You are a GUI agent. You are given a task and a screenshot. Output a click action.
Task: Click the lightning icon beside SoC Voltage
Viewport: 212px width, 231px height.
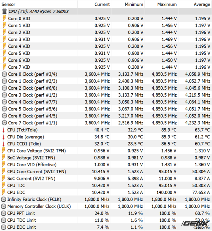pos(4,158)
